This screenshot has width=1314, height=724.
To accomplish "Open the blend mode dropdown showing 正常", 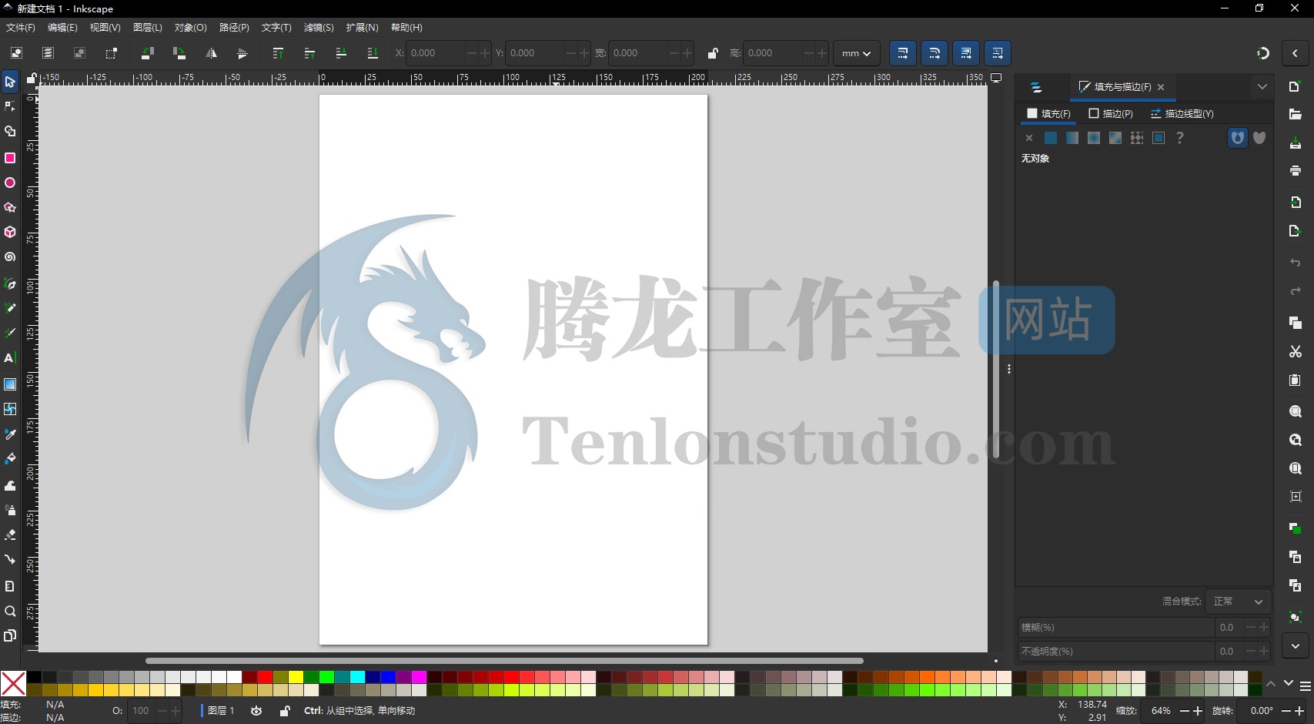I will coord(1237,602).
